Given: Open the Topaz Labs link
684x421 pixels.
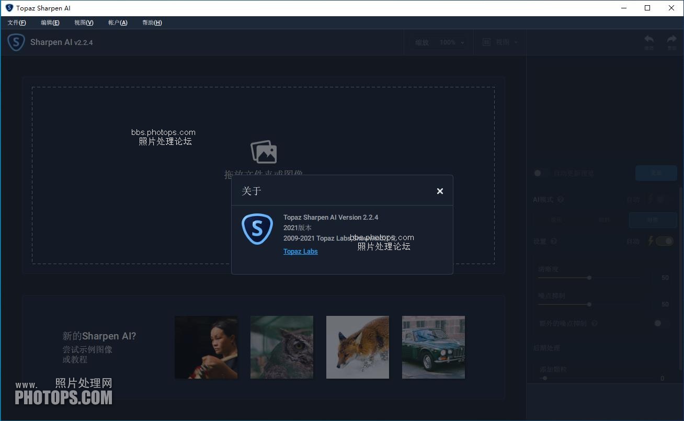Looking at the screenshot, I should click(x=301, y=252).
